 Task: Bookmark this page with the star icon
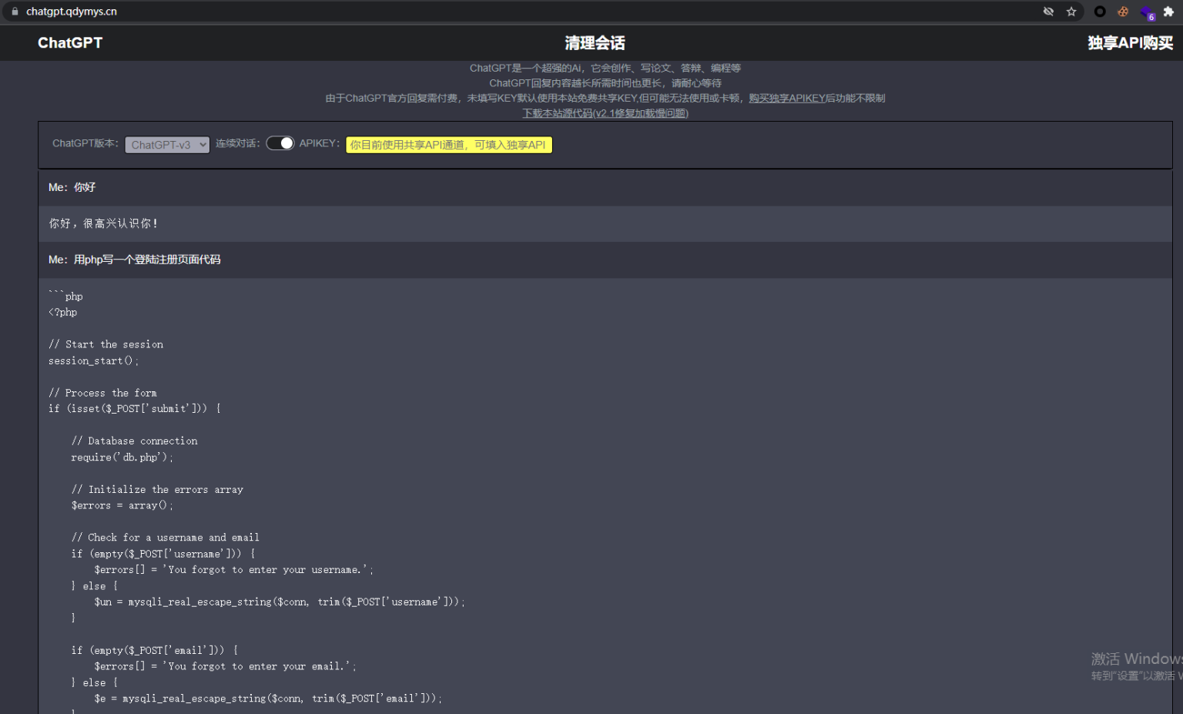[1071, 12]
